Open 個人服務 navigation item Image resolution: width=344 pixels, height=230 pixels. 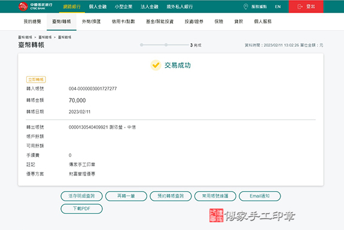[263, 22]
